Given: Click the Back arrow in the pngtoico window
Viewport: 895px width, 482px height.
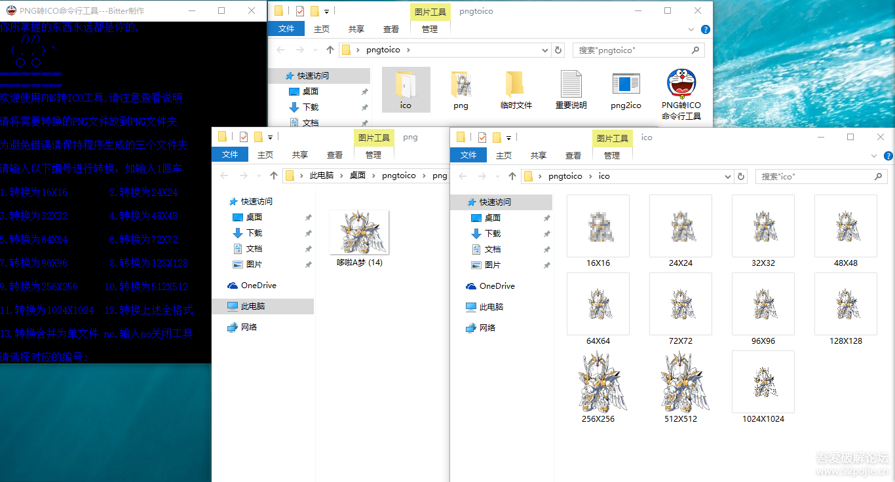Looking at the screenshot, I should click(280, 50).
